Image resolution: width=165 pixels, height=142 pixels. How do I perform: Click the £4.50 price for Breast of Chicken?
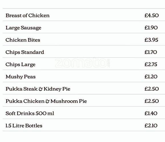[x=152, y=15]
